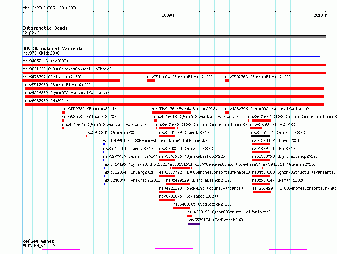
Task: Click nsv6480785 (Sedlazeck2020) label
Action: [x=202, y=204]
